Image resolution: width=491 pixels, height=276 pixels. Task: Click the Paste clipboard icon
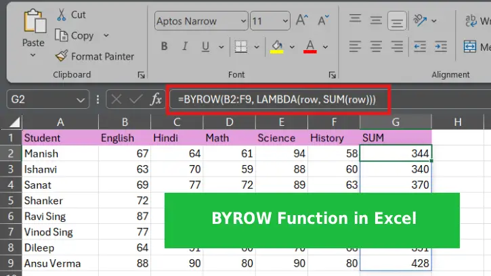coord(35,21)
